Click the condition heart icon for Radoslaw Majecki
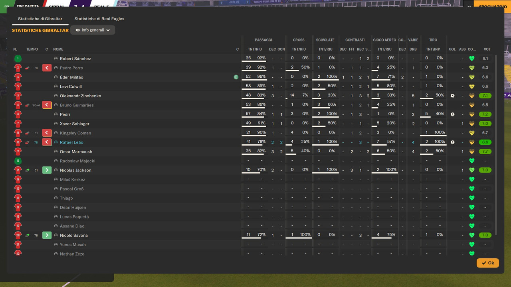 coord(472,161)
